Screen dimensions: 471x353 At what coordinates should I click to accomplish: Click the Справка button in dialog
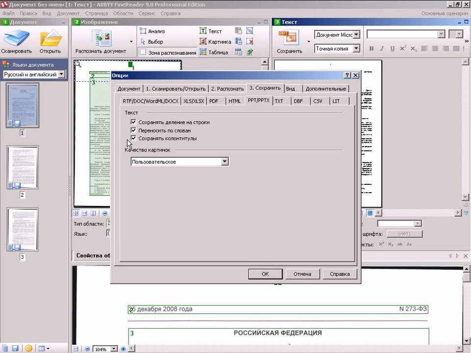pos(340,274)
